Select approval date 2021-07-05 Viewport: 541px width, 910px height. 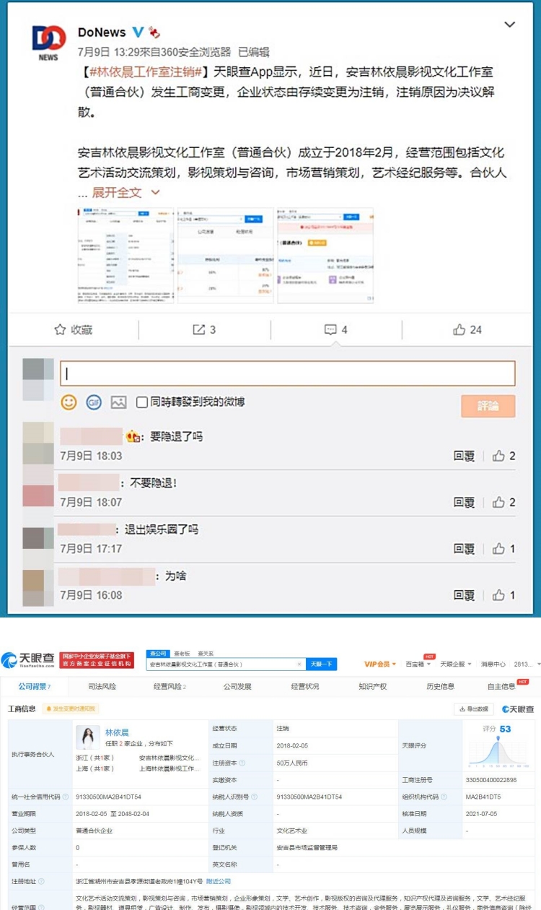pos(481,813)
